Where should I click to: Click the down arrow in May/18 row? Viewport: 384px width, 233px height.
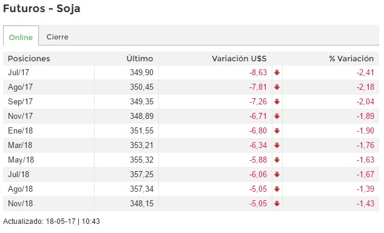[x=277, y=160]
